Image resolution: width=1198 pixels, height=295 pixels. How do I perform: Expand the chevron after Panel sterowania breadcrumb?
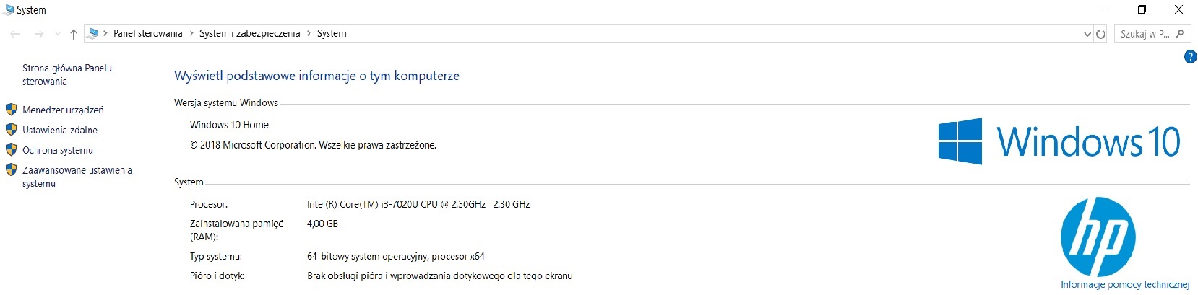point(191,33)
